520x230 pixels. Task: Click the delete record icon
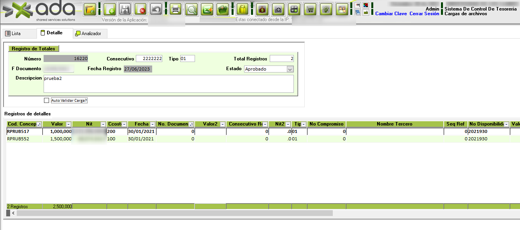coord(140,9)
